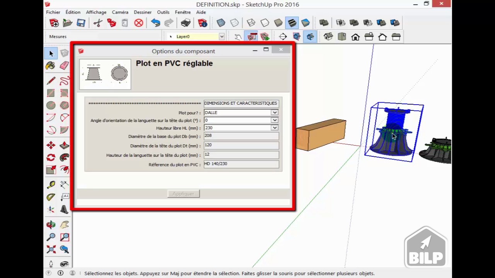This screenshot has width=495, height=278.
Task: Click the plot component preview thumbnail
Action: (x=105, y=74)
